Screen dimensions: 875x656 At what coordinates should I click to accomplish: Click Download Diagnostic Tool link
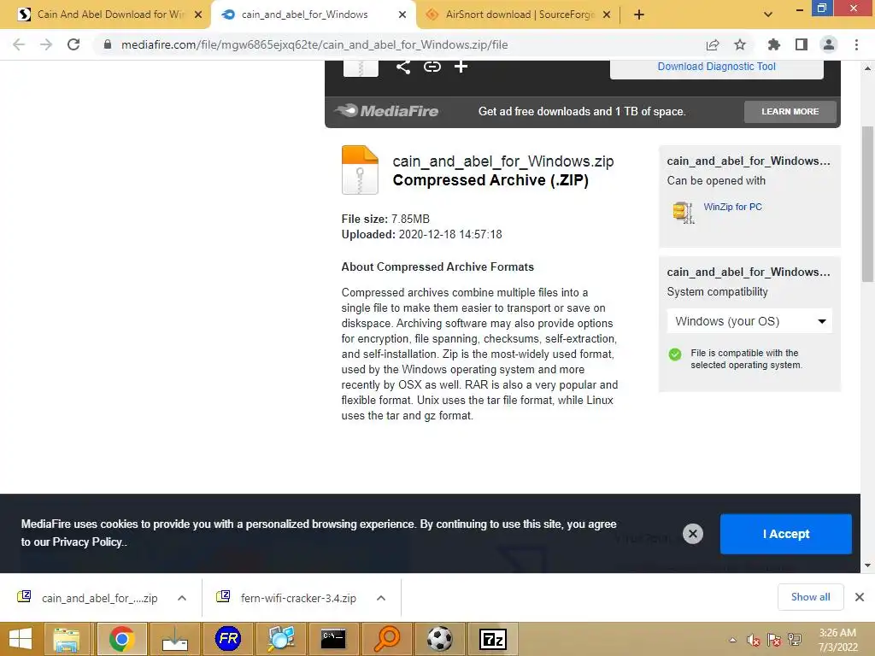point(717,67)
